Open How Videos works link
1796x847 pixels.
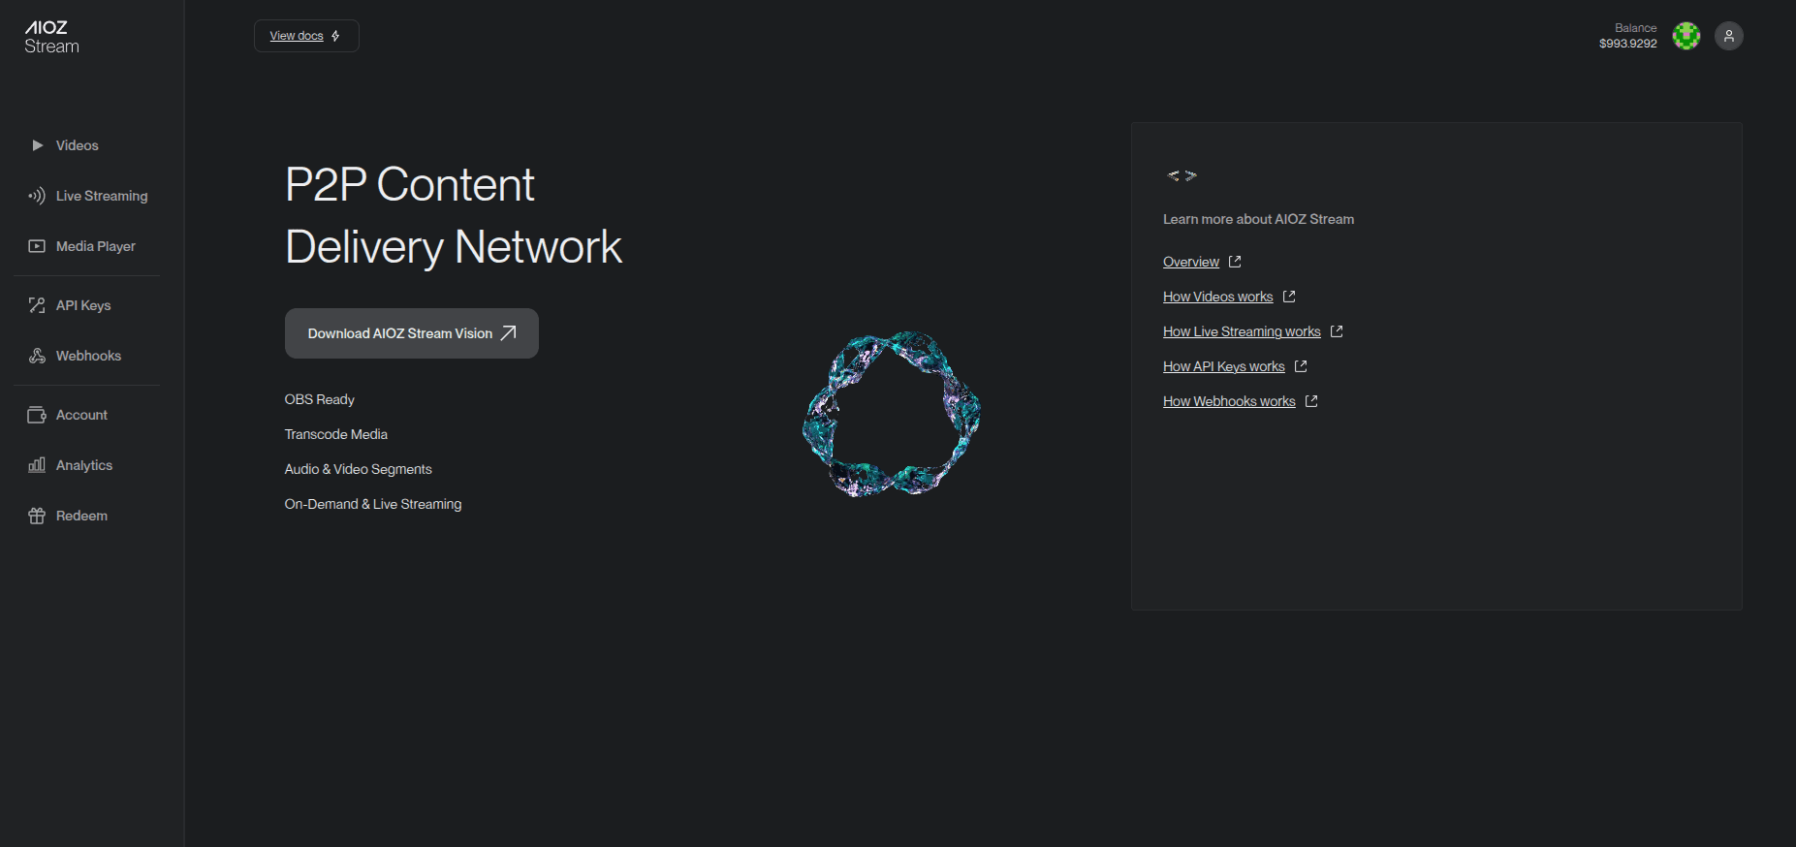(1217, 297)
